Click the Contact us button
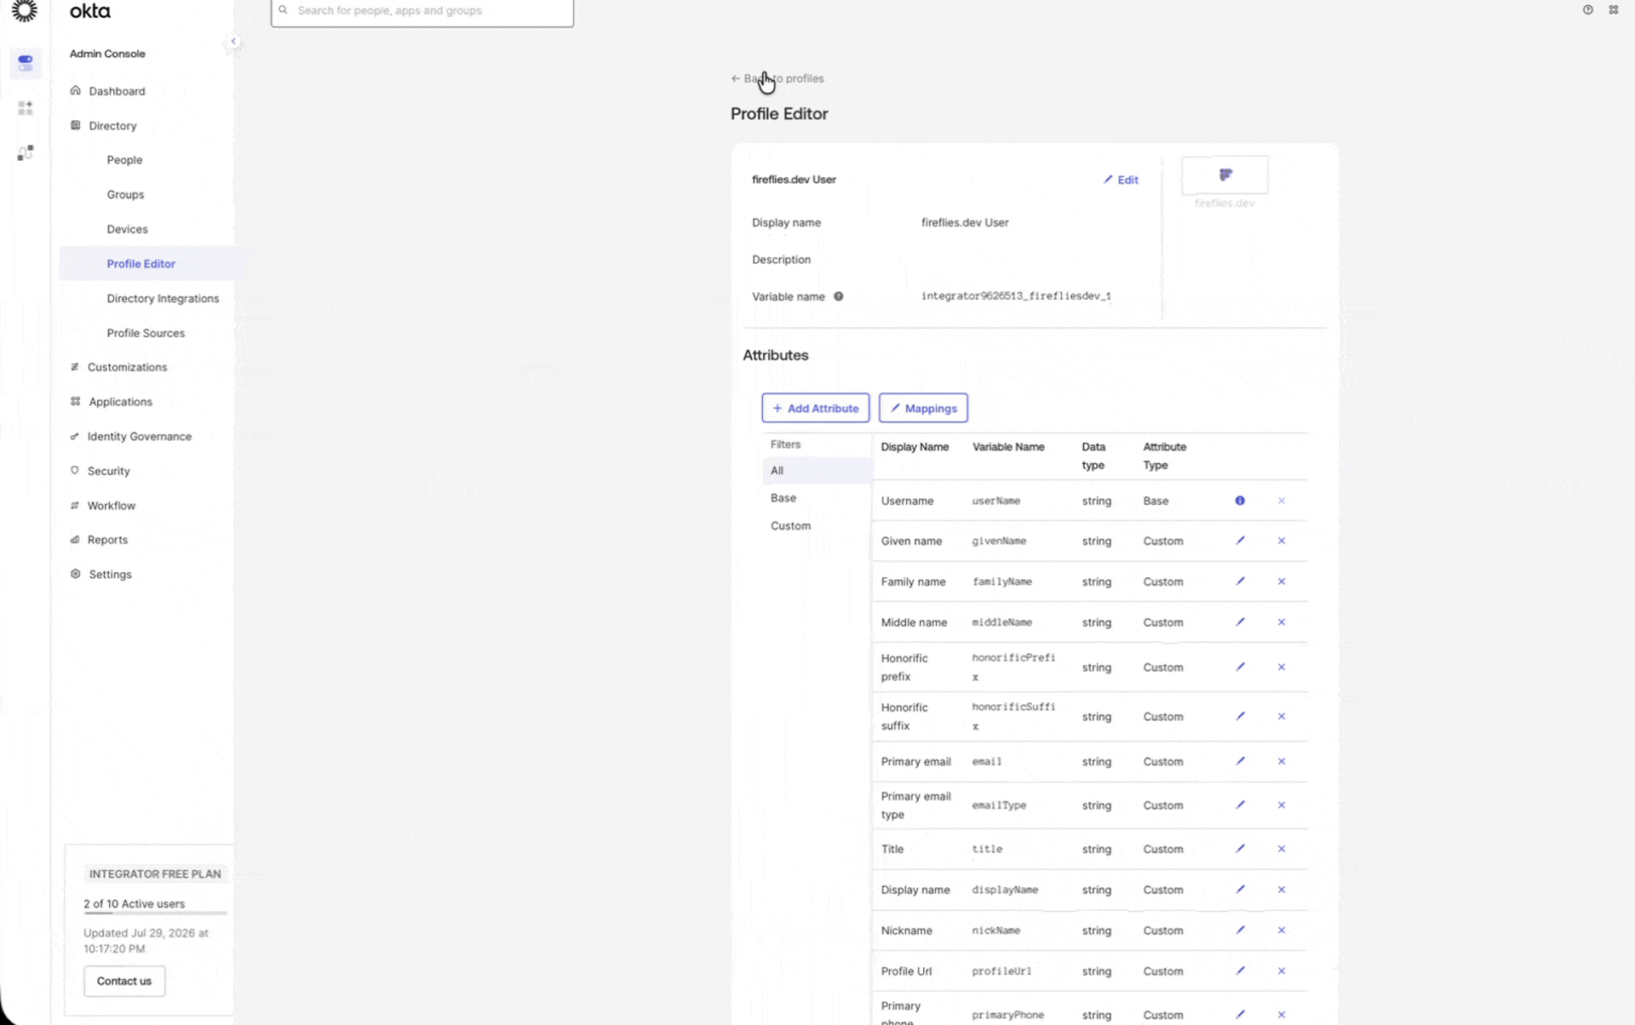 pos(124,981)
